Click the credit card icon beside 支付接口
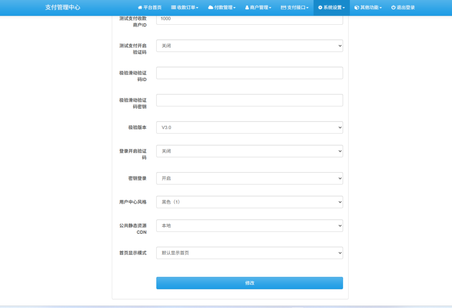452x308 pixels. click(283, 8)
